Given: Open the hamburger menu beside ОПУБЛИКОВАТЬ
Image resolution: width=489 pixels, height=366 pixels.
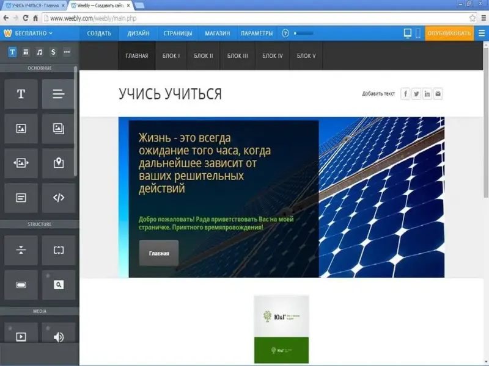Looking at the screenshot, I should (481, 33).
